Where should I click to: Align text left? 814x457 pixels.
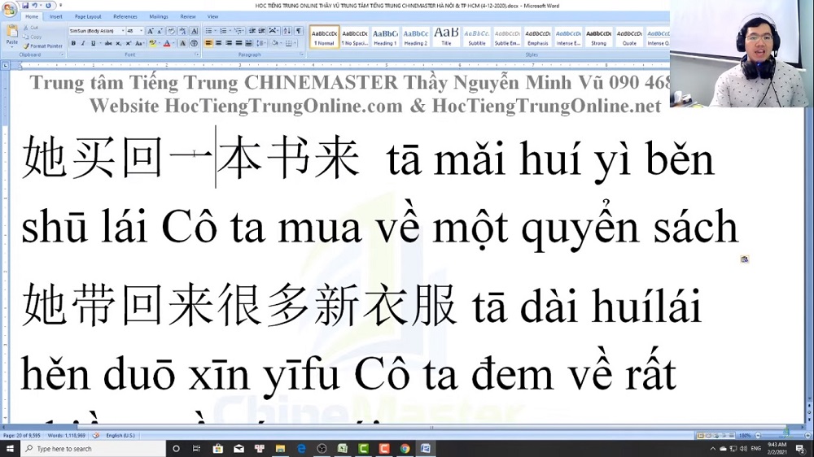click(208, 43)
